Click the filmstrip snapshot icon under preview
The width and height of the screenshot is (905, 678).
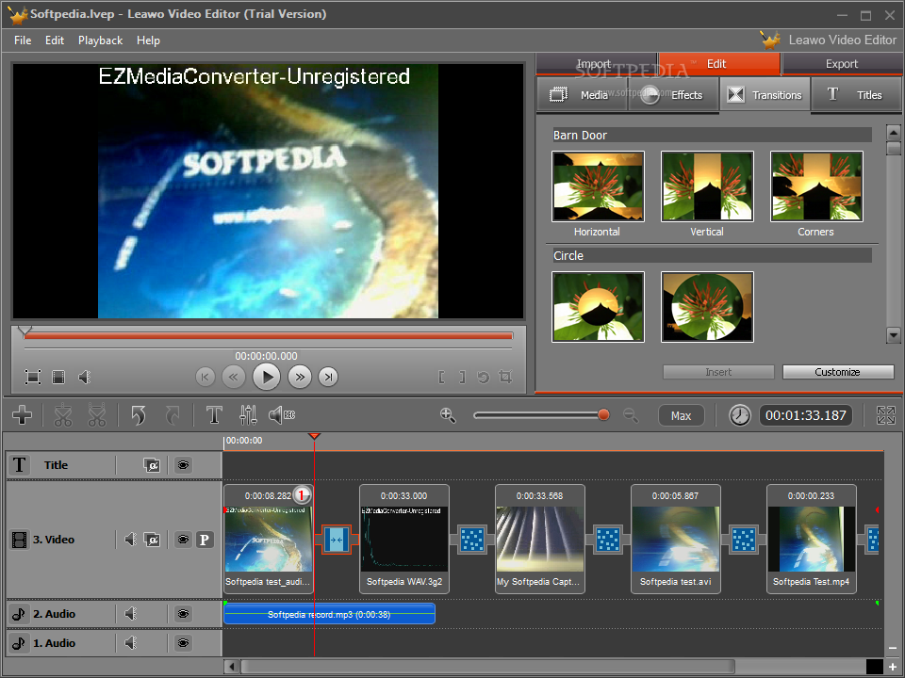click(58, 377)
